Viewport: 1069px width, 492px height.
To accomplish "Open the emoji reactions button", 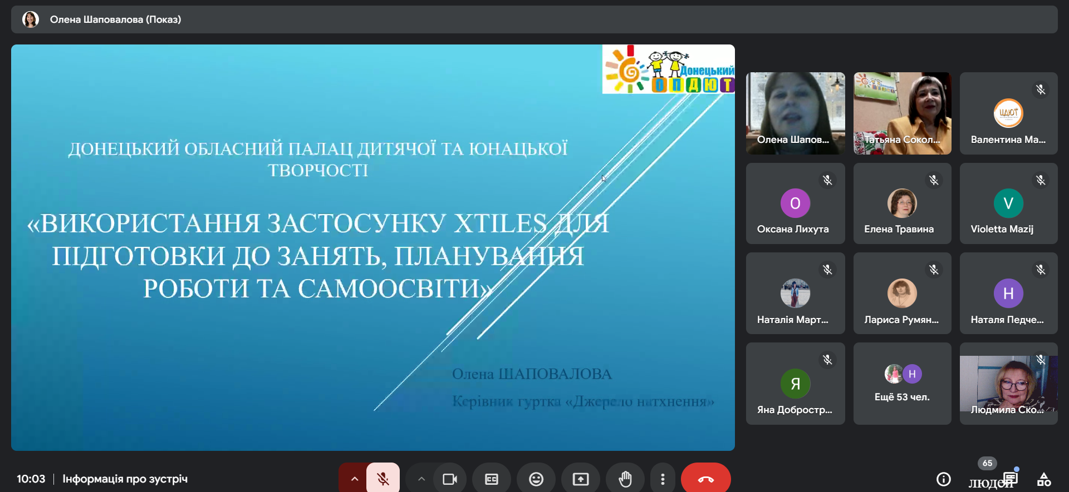I will tap(536, 479).
